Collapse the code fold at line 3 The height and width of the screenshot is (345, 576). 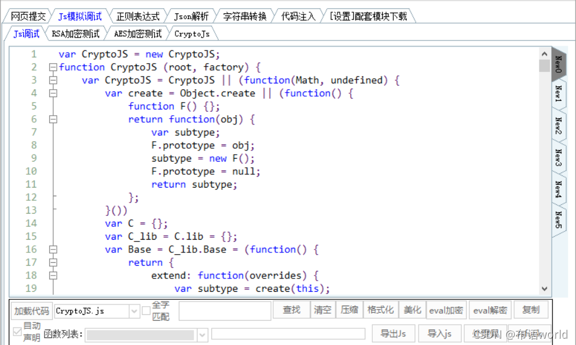[x=53, y=80]
